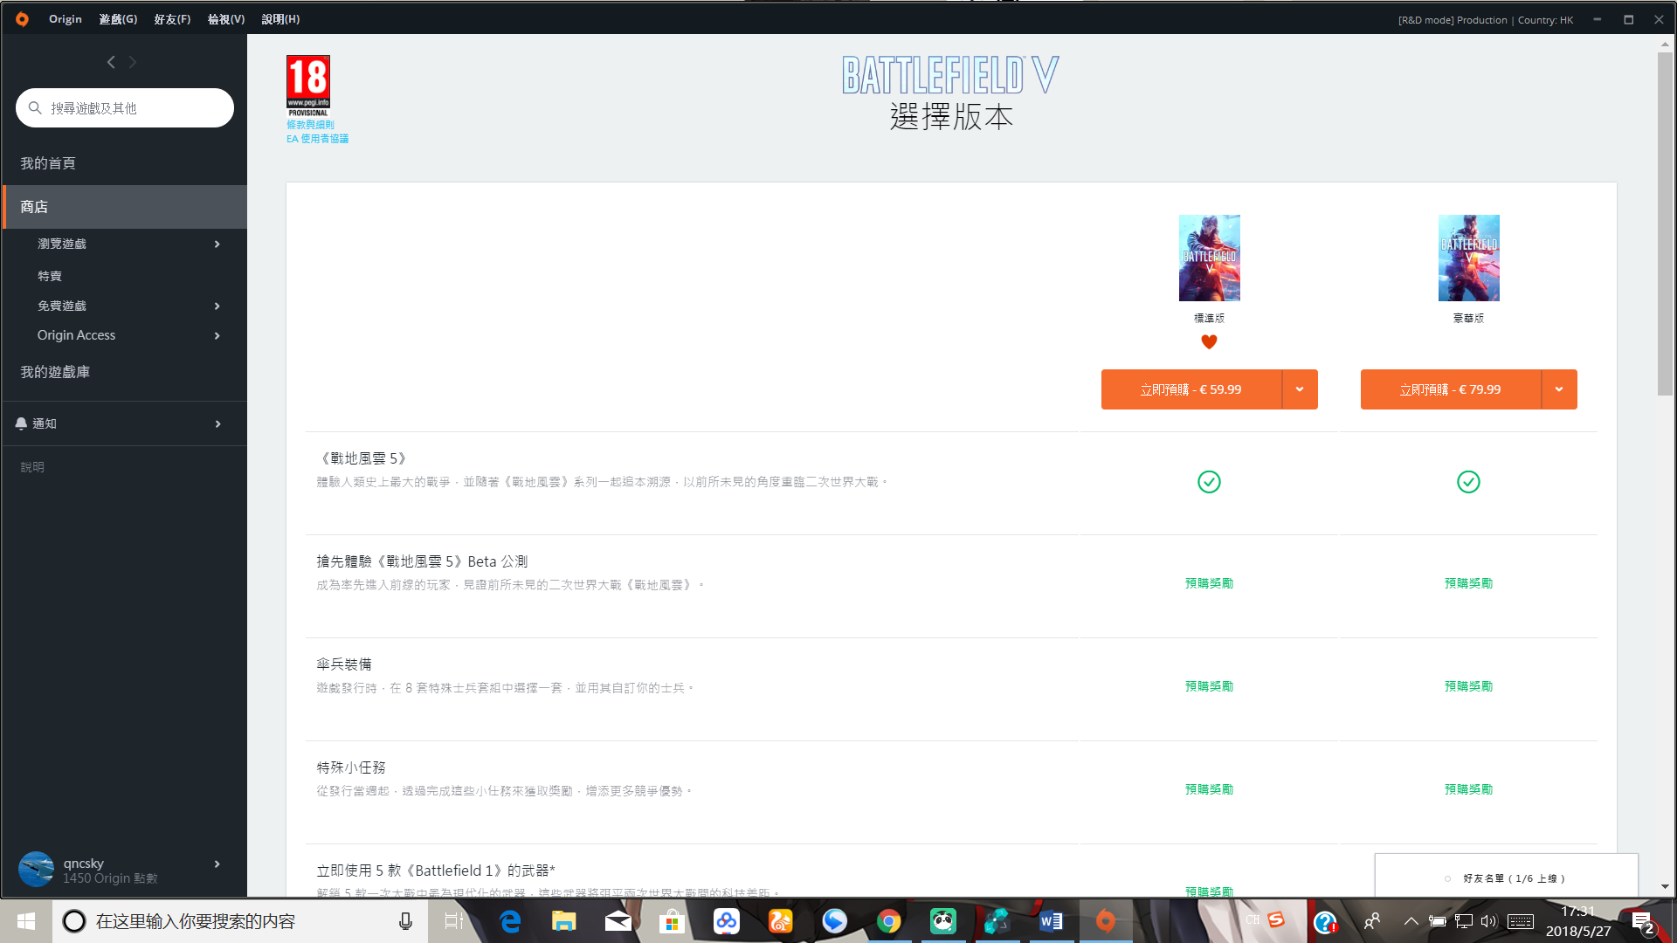Click the Windows taskbar search box
Screen dimensions: 1677x943
click(x=240, y=921)
